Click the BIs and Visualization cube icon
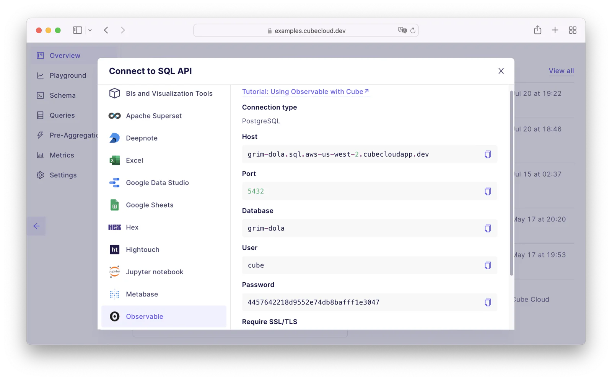Viewport: 612px width, 380px height. tap(114, 93)
